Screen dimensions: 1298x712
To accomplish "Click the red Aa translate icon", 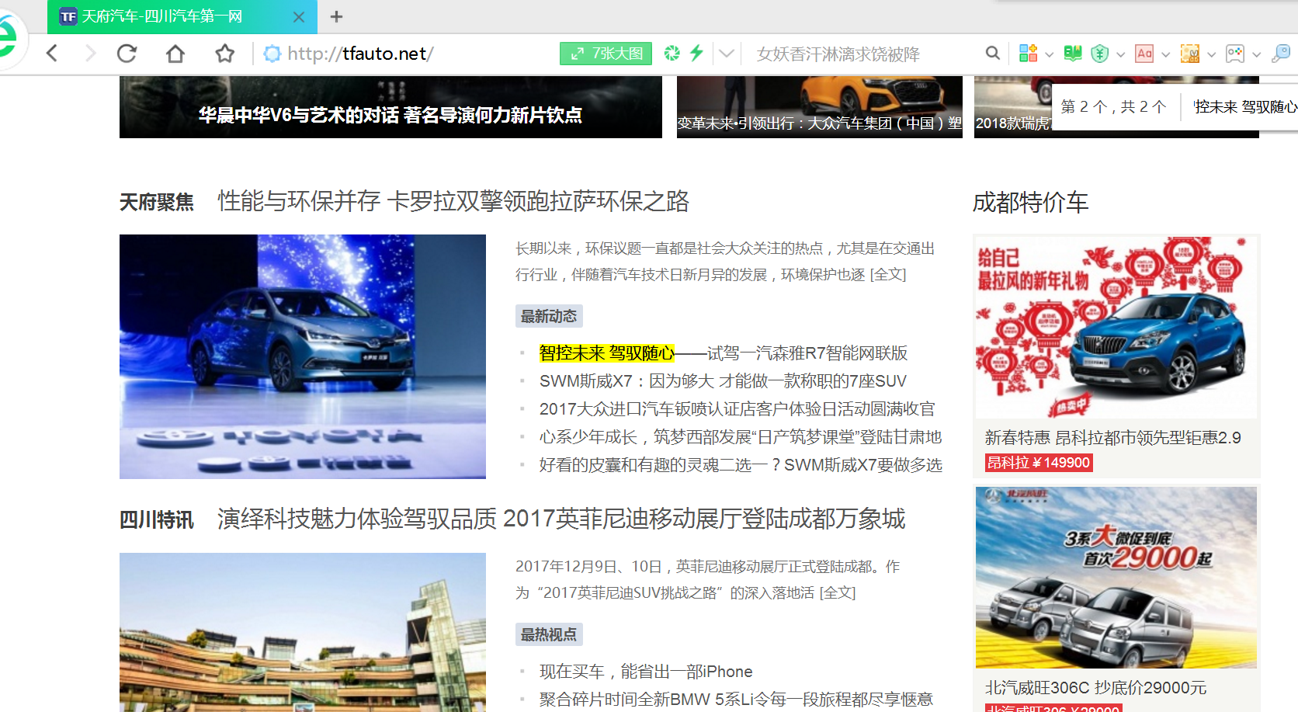I will (1144, 54).
